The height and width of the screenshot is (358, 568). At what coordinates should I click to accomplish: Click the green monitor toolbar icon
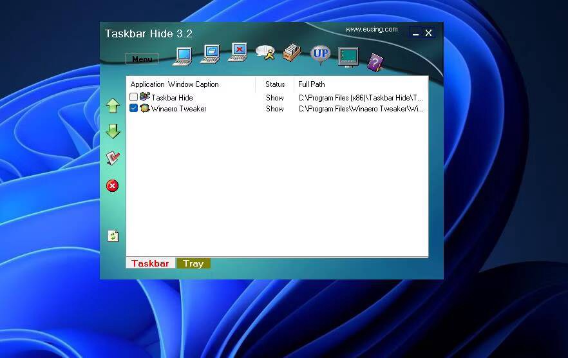pos(348,57)
